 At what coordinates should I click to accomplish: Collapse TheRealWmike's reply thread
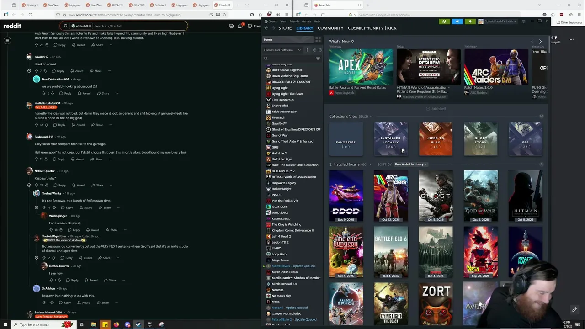[x=37, y=207]
